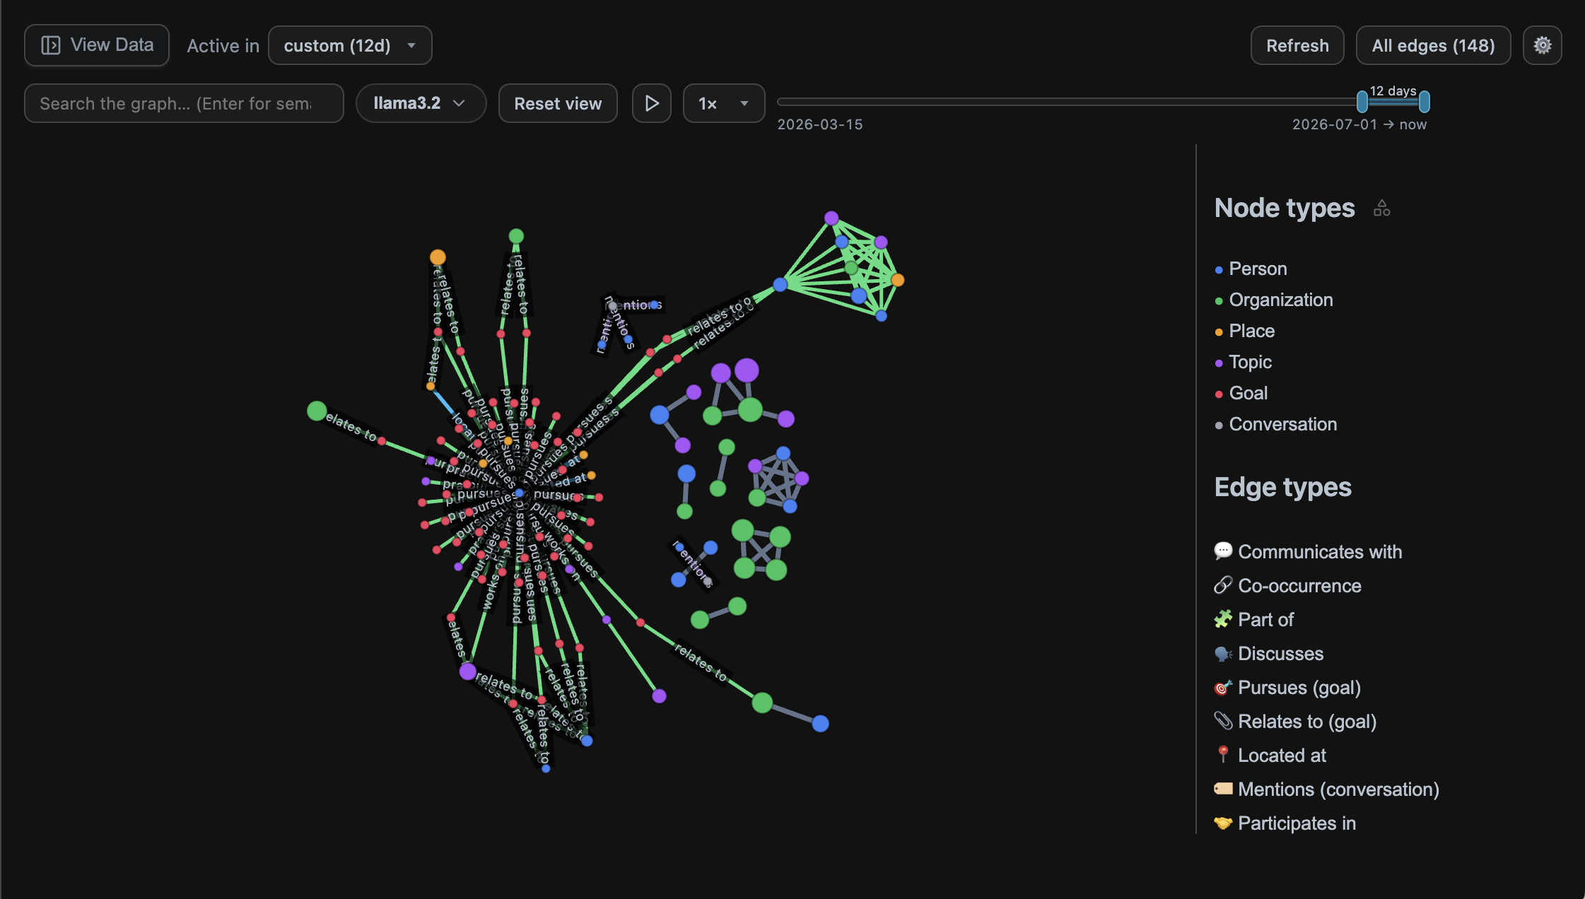Start timeline playback with play button
This screenshot has height=899, width=1585.
(652, 103)
